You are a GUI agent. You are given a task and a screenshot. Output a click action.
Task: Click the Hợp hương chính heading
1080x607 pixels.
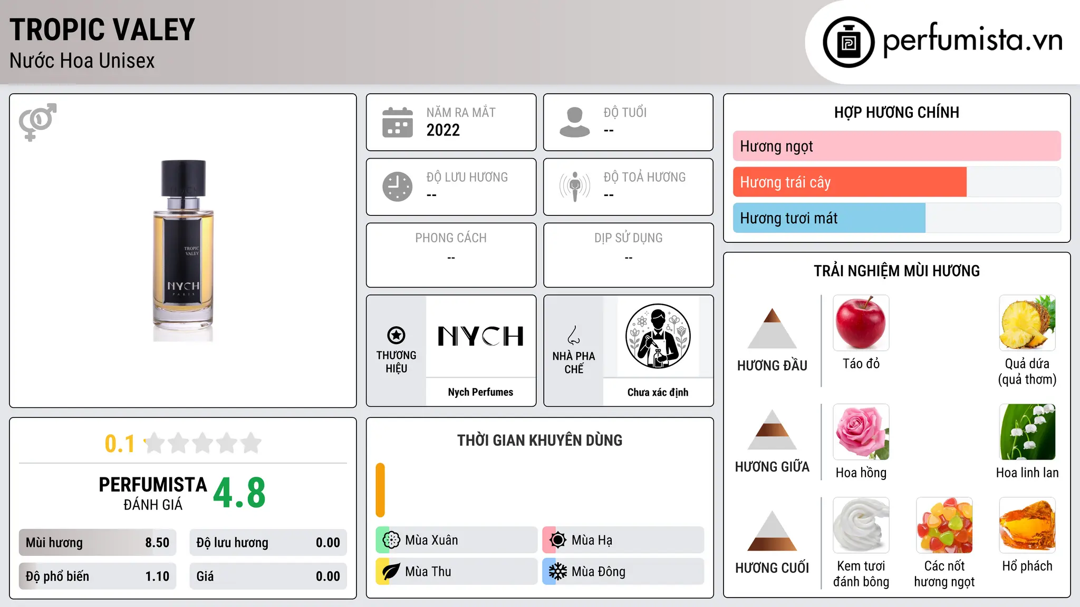click(x=896, y=112)
